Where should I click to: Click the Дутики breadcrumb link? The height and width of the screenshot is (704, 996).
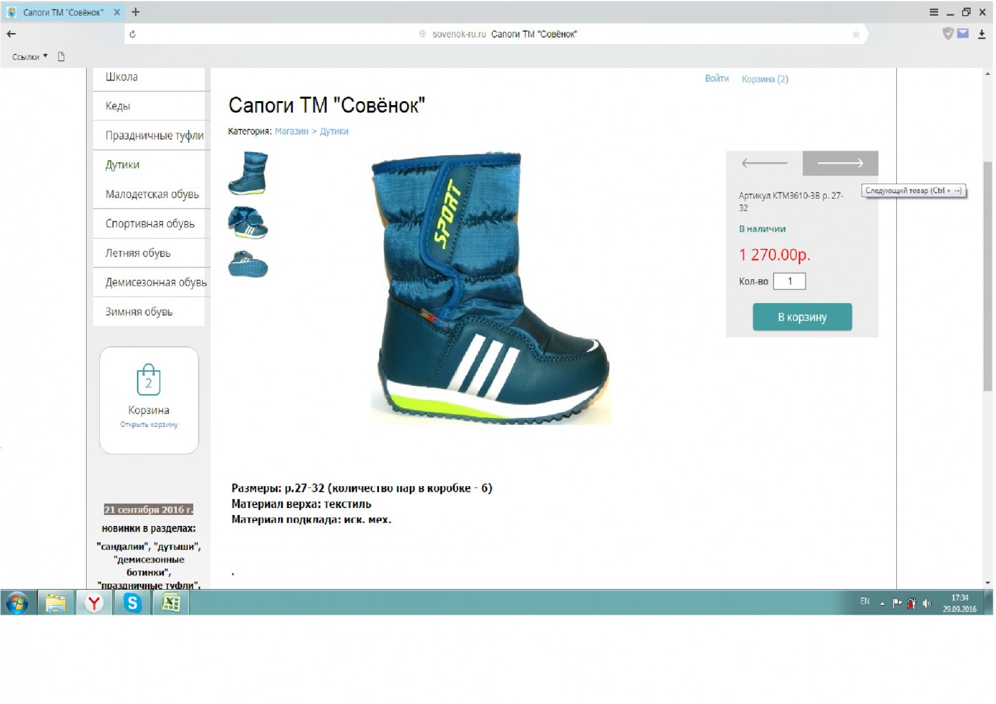click(334, 131)
